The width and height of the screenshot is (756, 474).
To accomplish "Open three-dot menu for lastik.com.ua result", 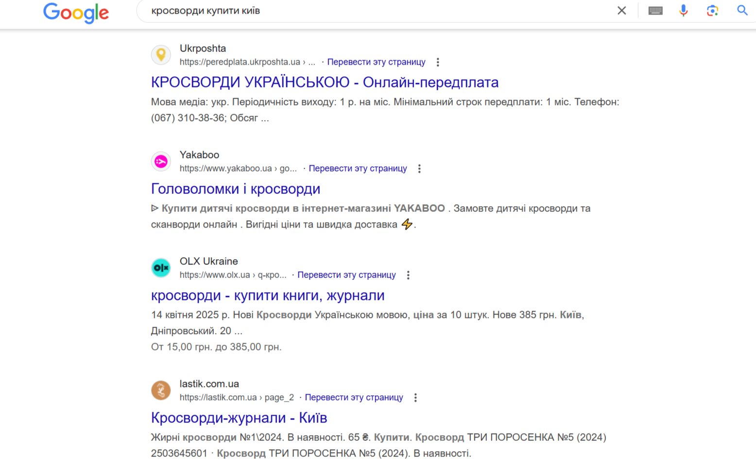I will (415, 398).
